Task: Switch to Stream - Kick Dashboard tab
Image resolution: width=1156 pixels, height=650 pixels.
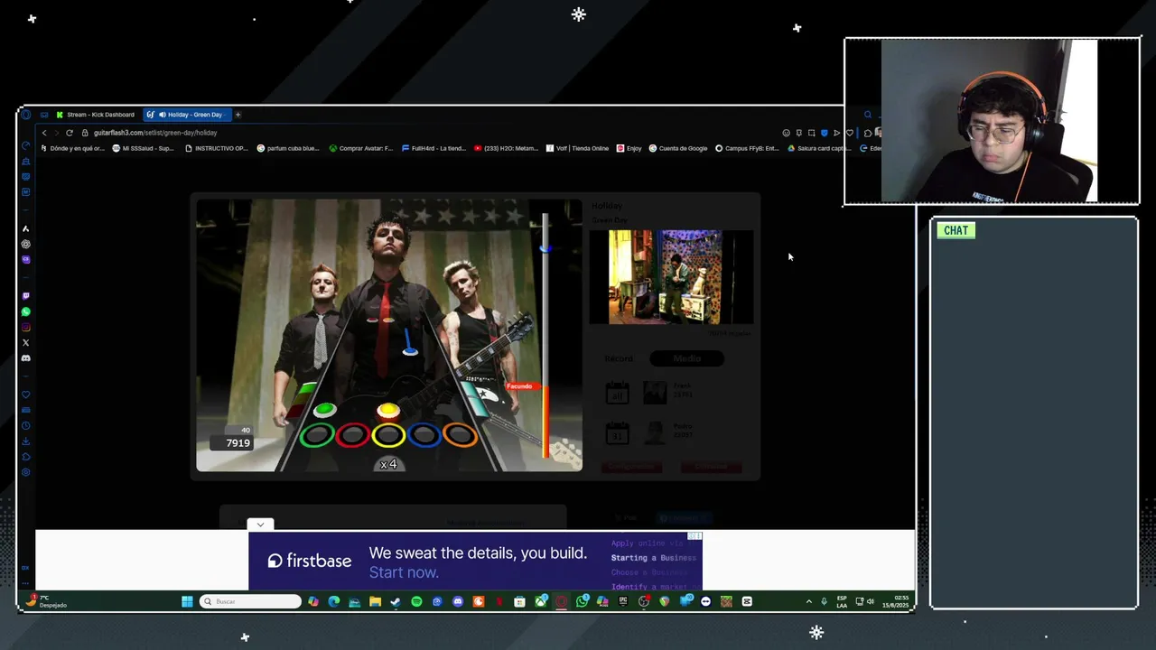Action: click(x=95, y=115)
